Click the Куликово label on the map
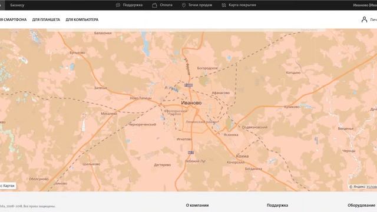Viewport: 377px width, 212px height. tap(292, 107)
